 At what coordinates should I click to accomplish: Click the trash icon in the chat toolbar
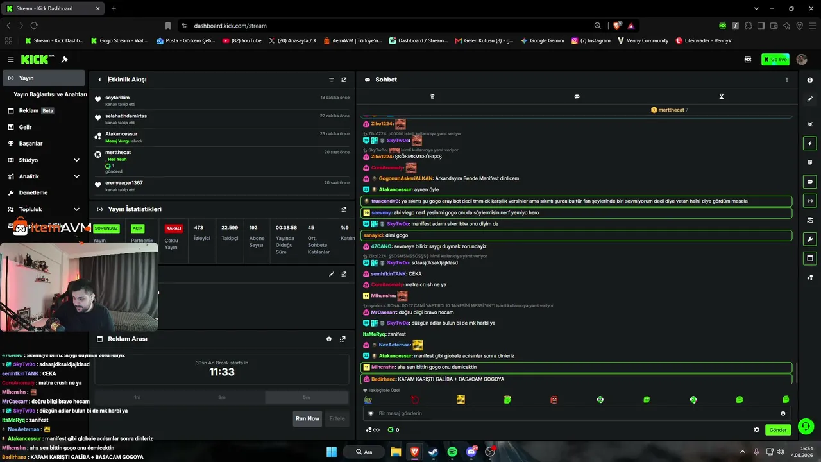[432, 96]
